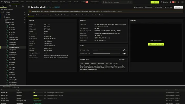Click the yellow warning count badge near bell
185x104 pixels.
click(175, 2)
